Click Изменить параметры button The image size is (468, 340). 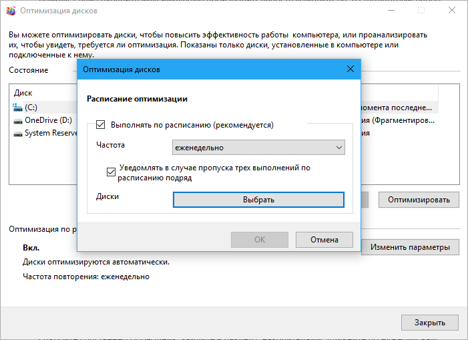click(x=410, y=247)
